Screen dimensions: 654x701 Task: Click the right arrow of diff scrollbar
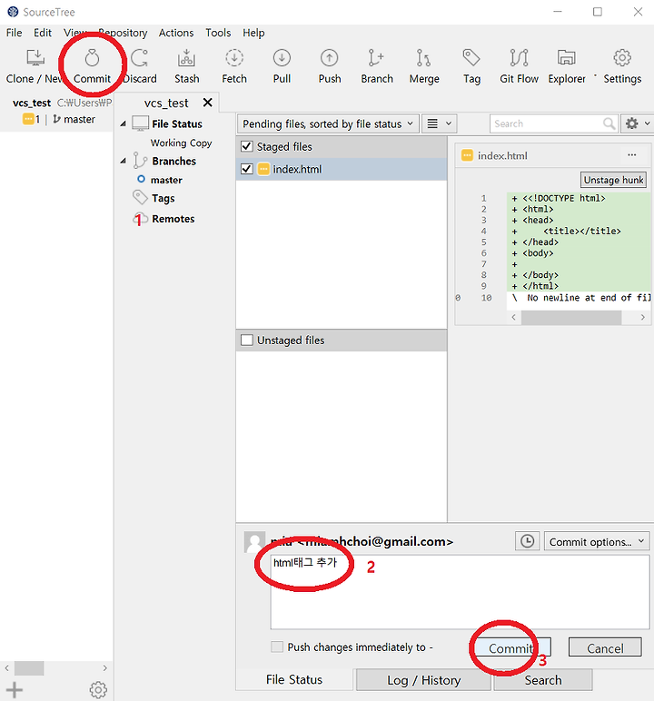tap(642, 318)
